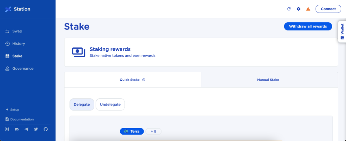346x141 pixels.
Task: Click the orange warning triangle icon
Action: tap(308, 9)
